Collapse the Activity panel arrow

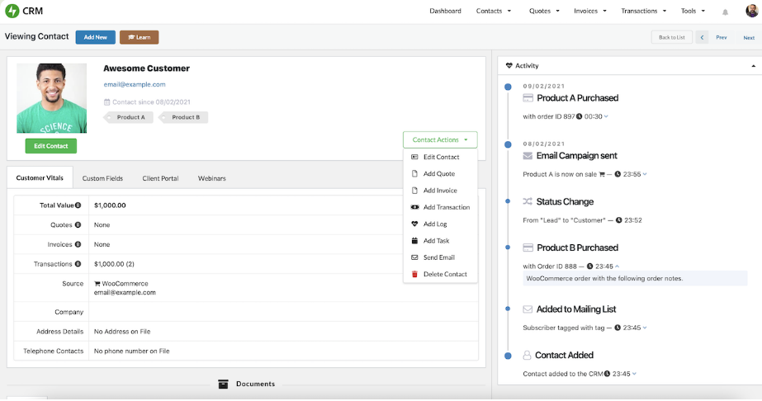point(753,65)
